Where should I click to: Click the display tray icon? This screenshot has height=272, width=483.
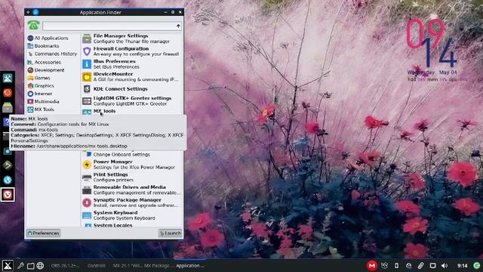point(432,265)
